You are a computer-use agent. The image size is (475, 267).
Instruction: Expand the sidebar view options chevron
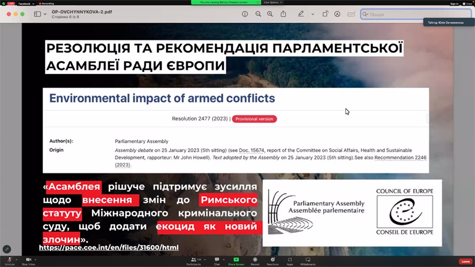coord(46,14)
